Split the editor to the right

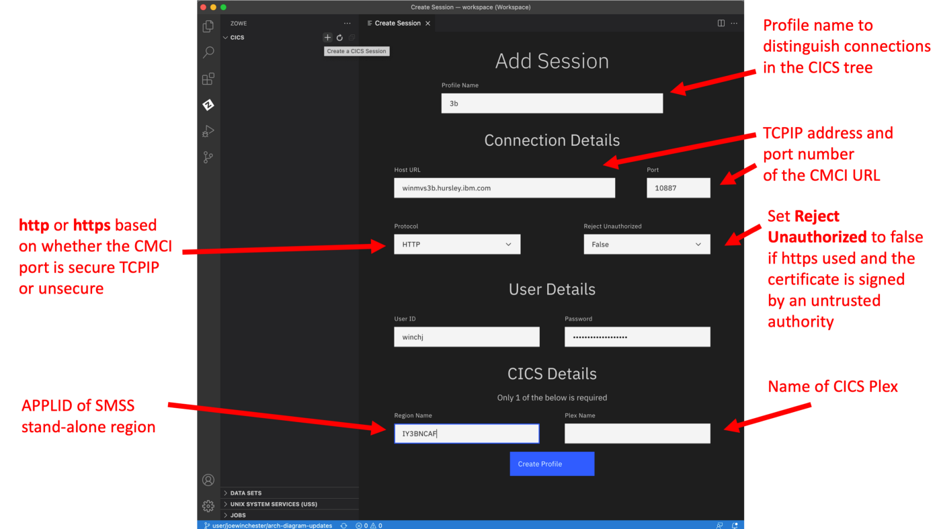pyautogui.click(x=721, y=24)
